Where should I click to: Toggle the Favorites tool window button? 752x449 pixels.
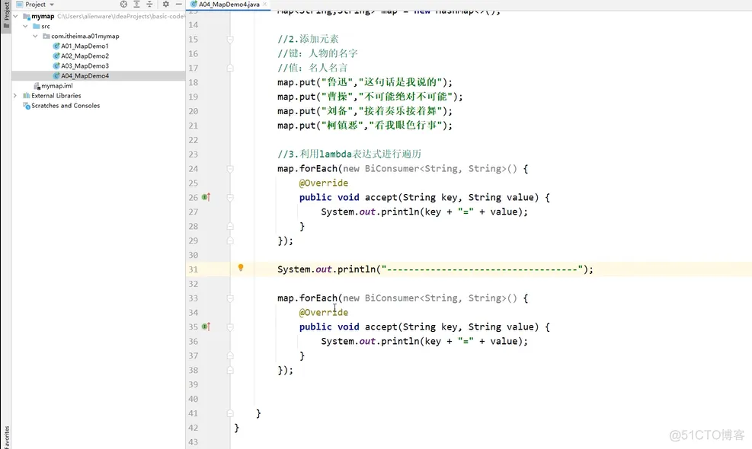pyautogui.click(x=5, y=435)
